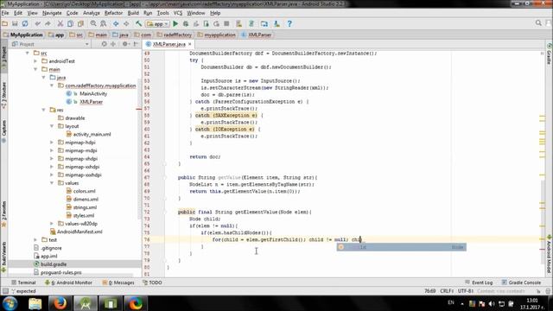Open the Build menu
Screen dimensions: 553x311
point(133,13)
